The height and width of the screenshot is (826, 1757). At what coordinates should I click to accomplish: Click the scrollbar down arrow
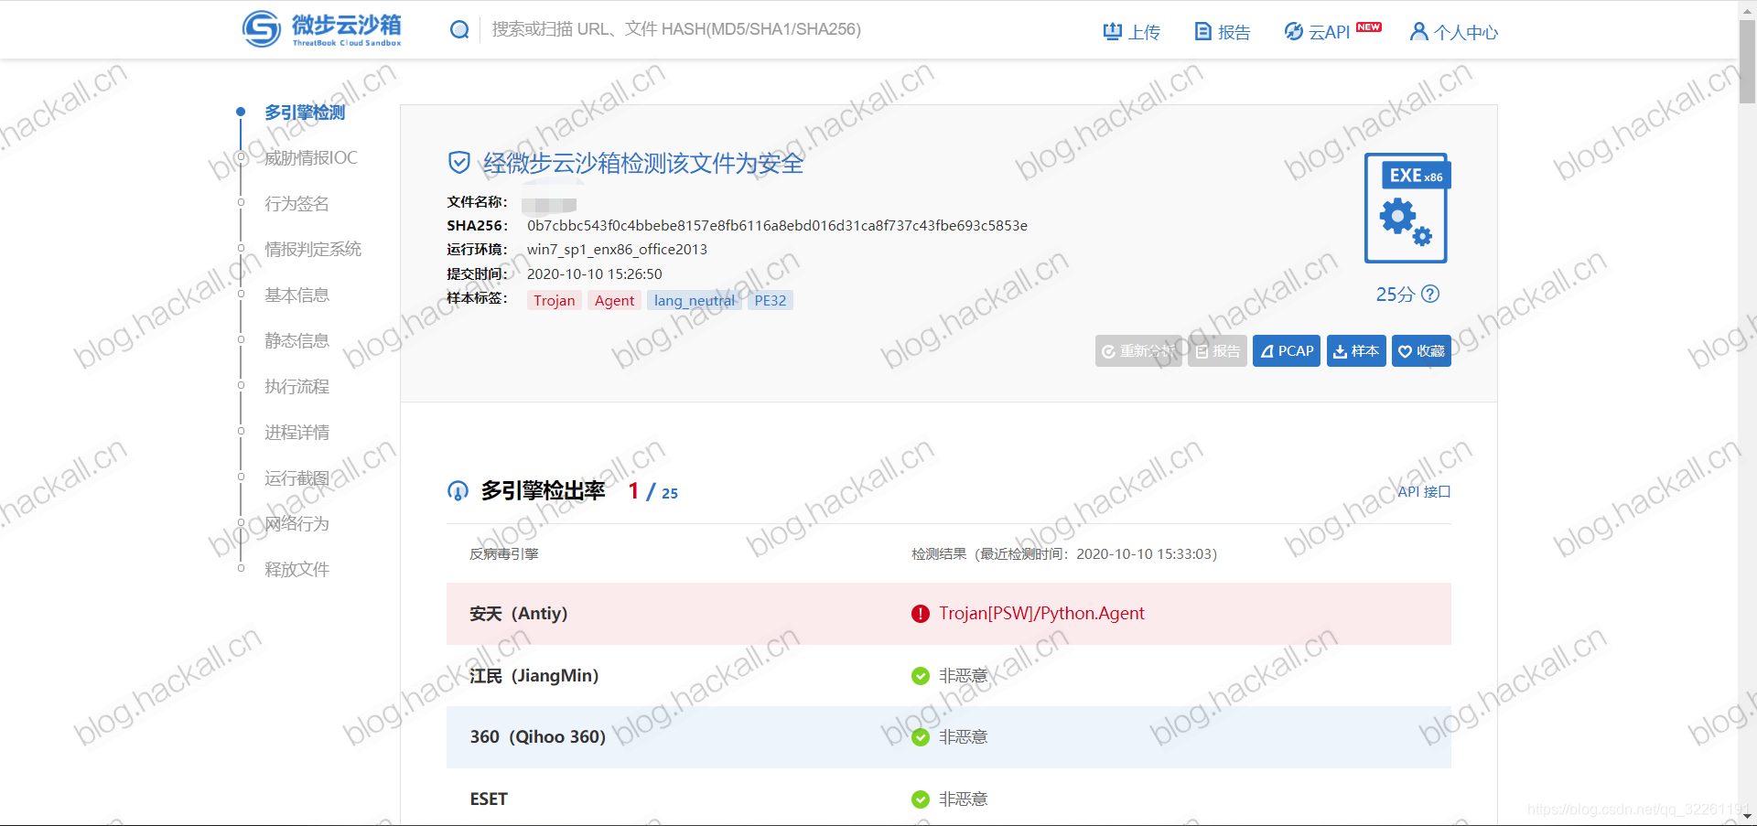click(x=1747, y=816)
